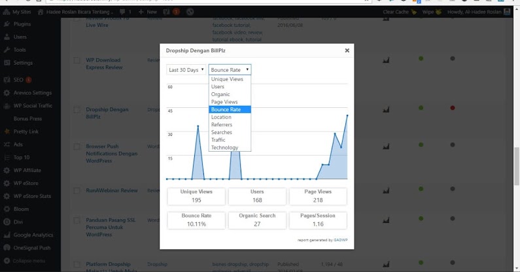Screen dimensions: 520x272
Task: Tick checkbox for Dropship Dengan BillPlz post
Action: [77, 109]
